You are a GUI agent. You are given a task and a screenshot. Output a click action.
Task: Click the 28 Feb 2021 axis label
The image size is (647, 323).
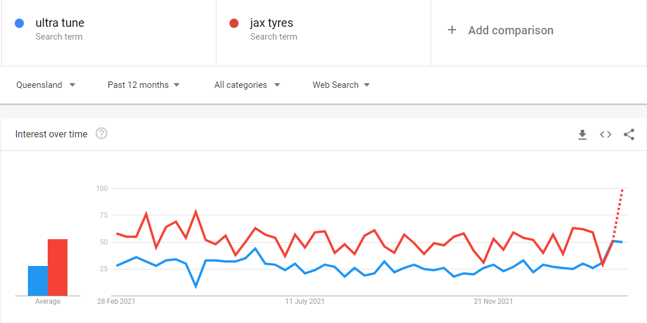point(116,301)
